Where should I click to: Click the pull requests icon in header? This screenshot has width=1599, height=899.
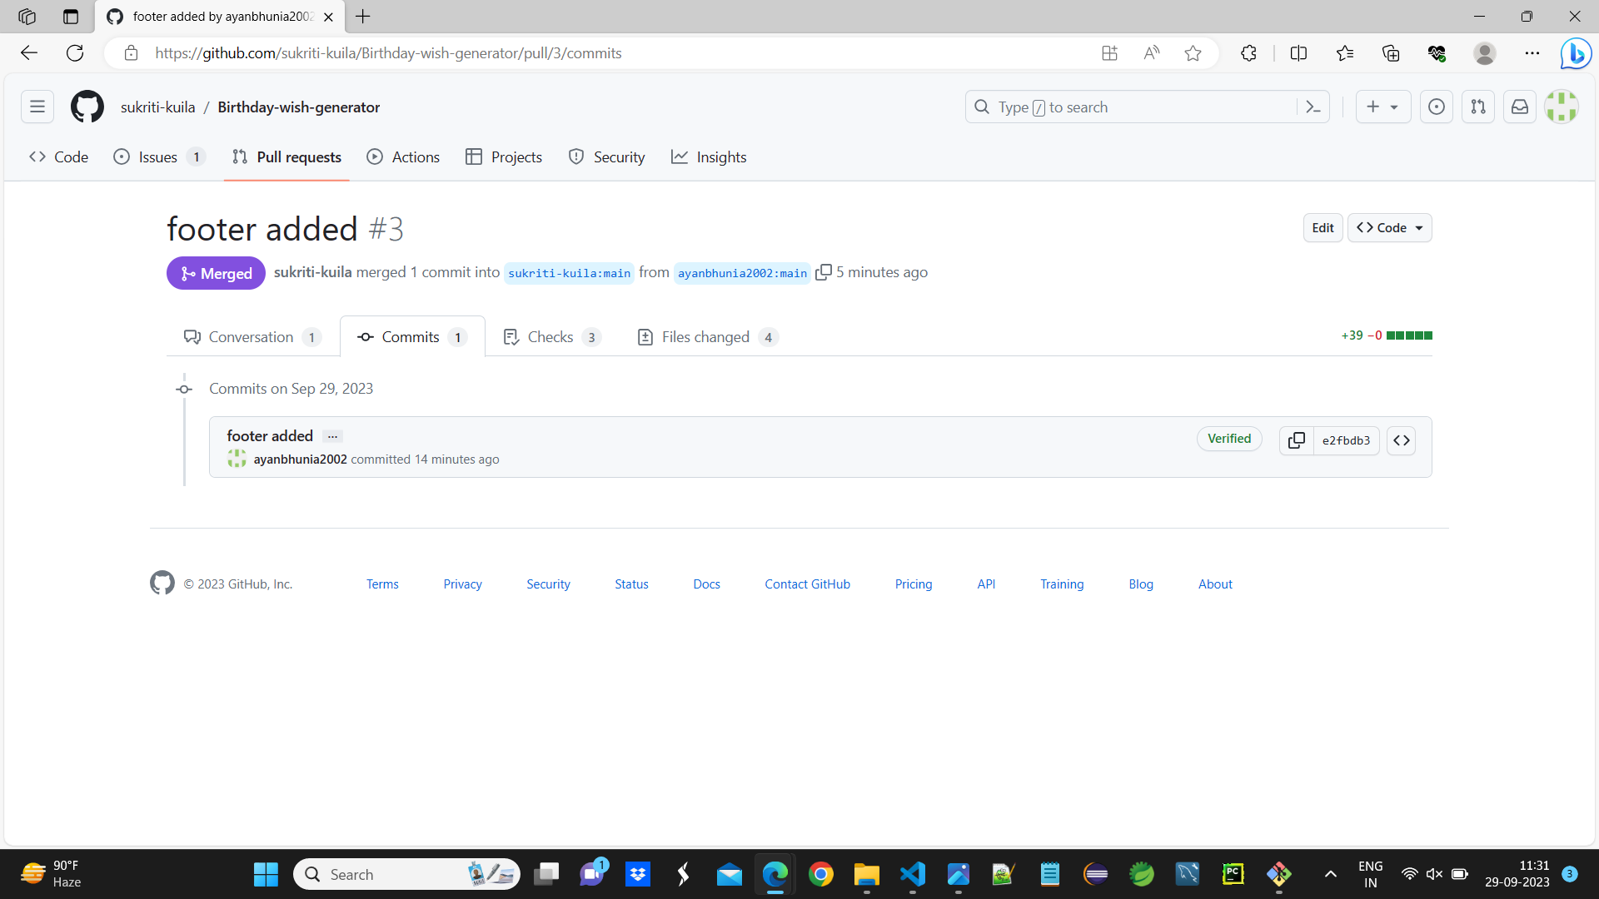click(x=1477, y=107)
